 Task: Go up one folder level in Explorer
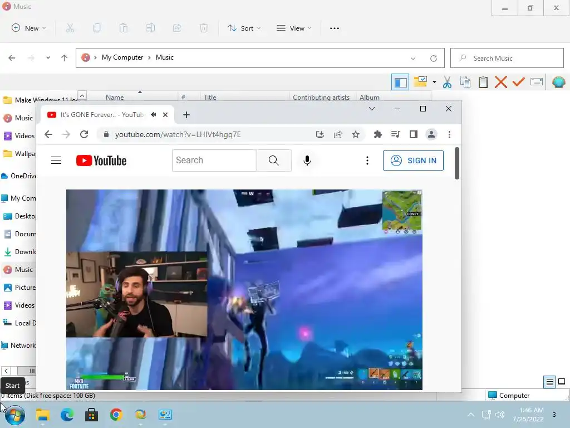pyautogui.click(x=65, y=58)
